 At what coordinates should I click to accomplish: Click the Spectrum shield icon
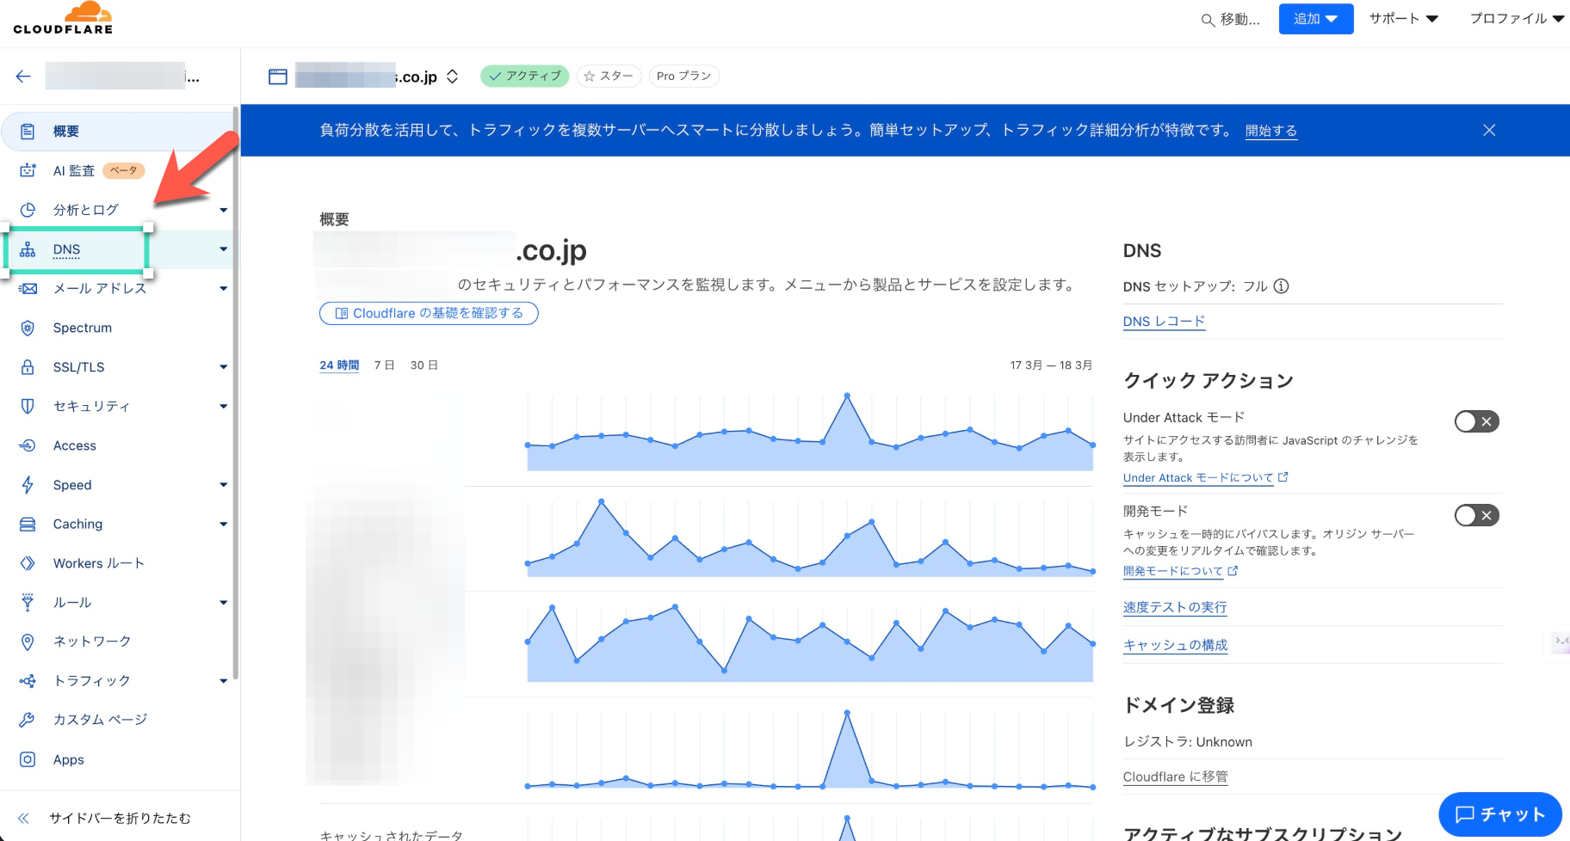[28, 328]
